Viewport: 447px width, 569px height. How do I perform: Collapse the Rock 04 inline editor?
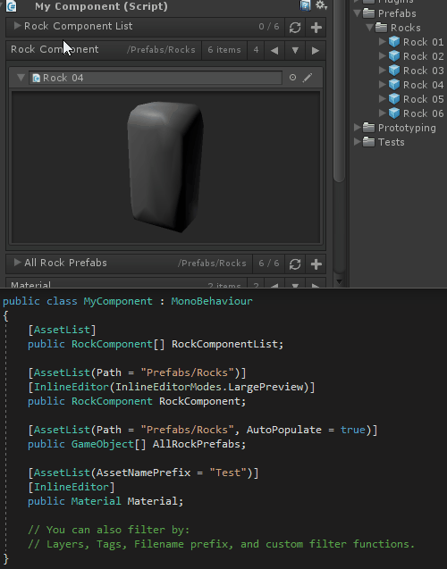[x=21, y=78]
